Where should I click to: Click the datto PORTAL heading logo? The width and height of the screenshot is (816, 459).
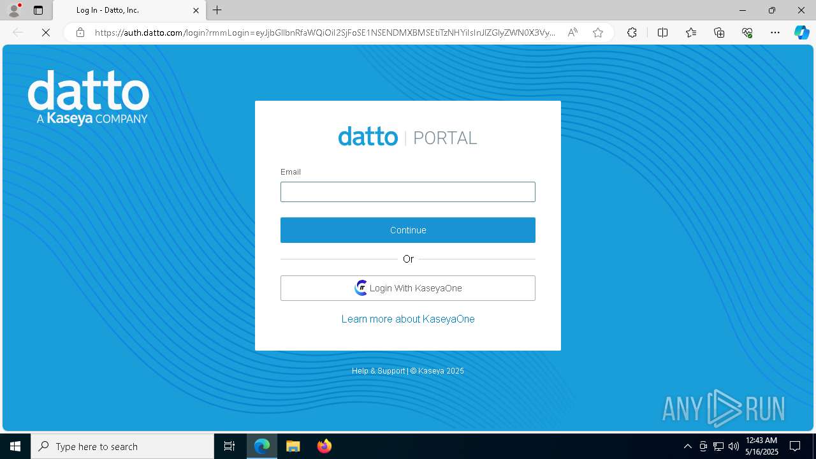pos(408,137)
